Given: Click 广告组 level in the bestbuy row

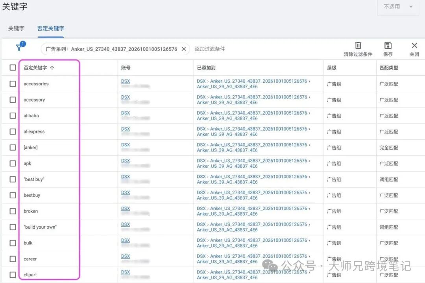Looking at the screenshot, I should pos(334,196).
